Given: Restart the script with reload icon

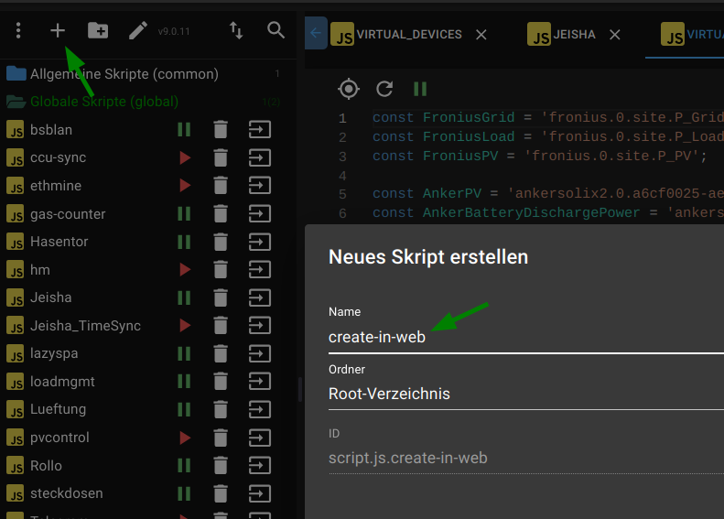Looking at the screenshot, I should pos(384,89).
